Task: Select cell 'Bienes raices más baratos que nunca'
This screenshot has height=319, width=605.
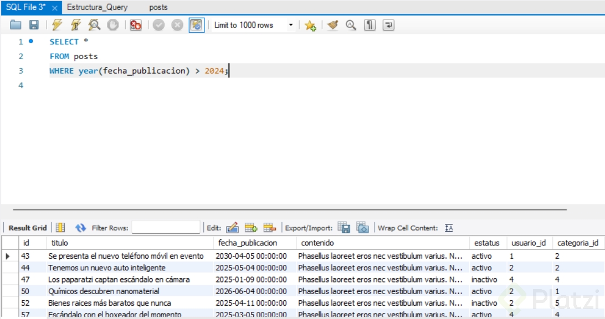Action: (x=130, y=303)
